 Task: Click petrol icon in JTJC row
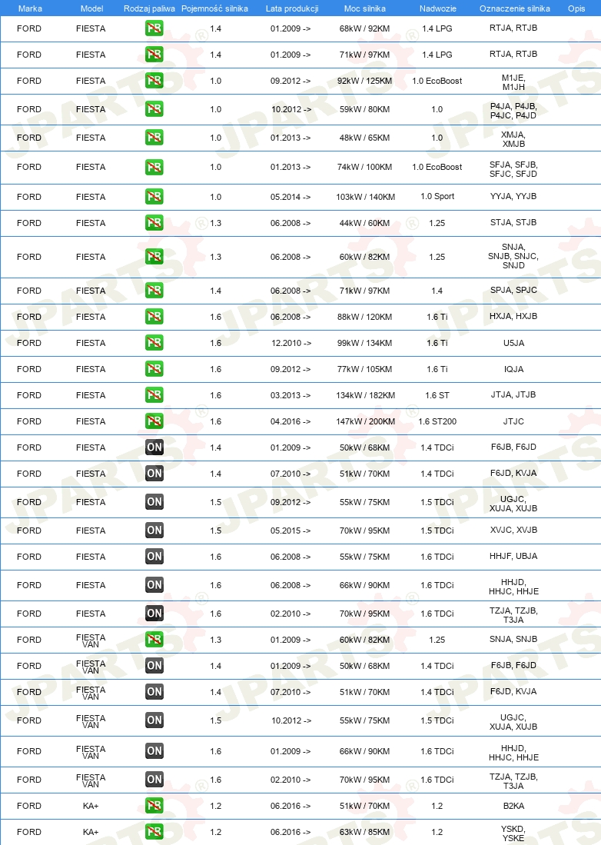point(154,421)
